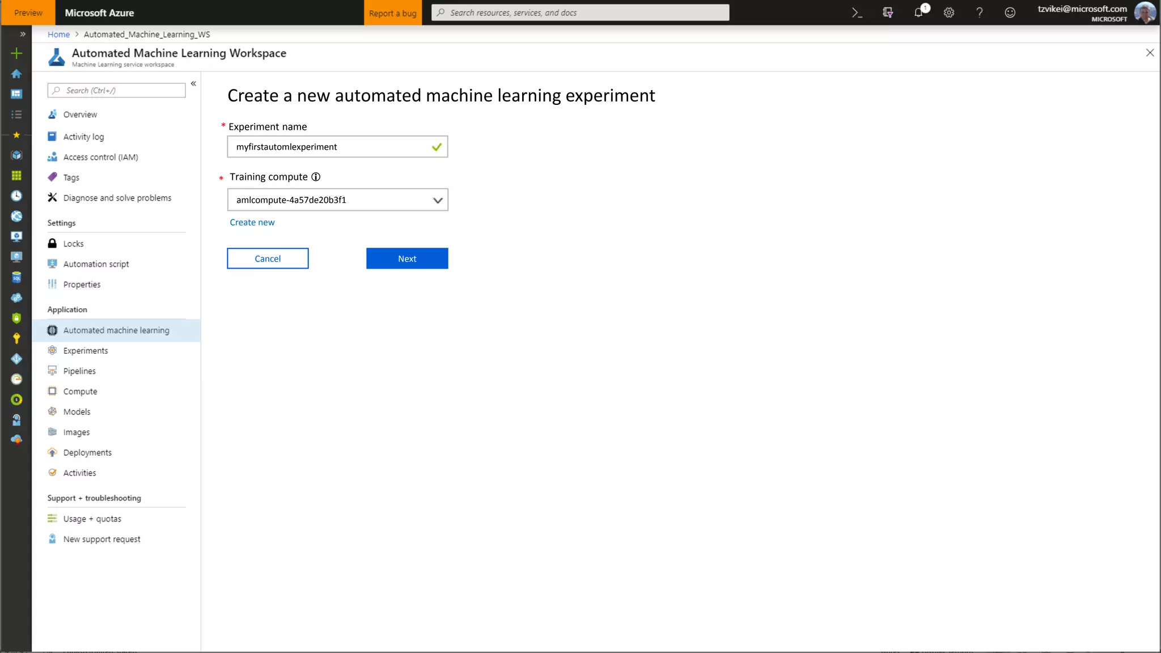Click the Next button
This screenshot has width=1161, height=653.
407,258
